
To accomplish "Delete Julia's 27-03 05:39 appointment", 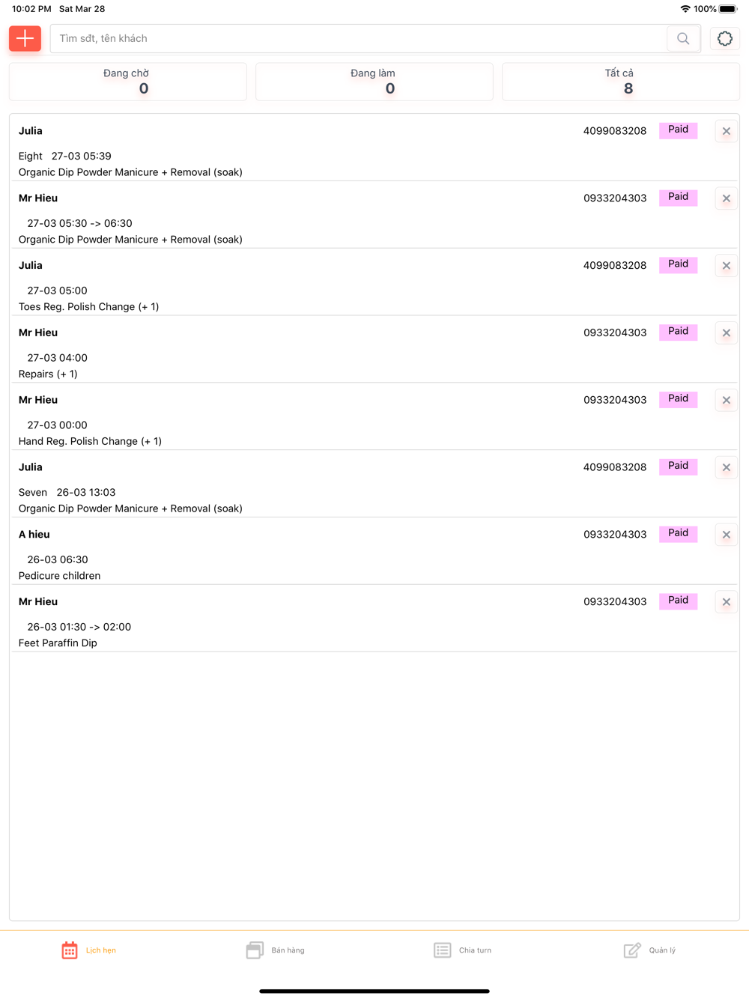I will [726, 131].
